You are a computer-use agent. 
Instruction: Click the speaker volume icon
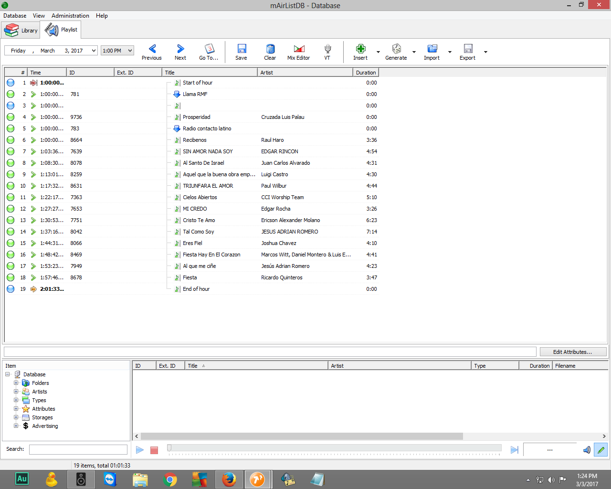(x=587, y=450)
